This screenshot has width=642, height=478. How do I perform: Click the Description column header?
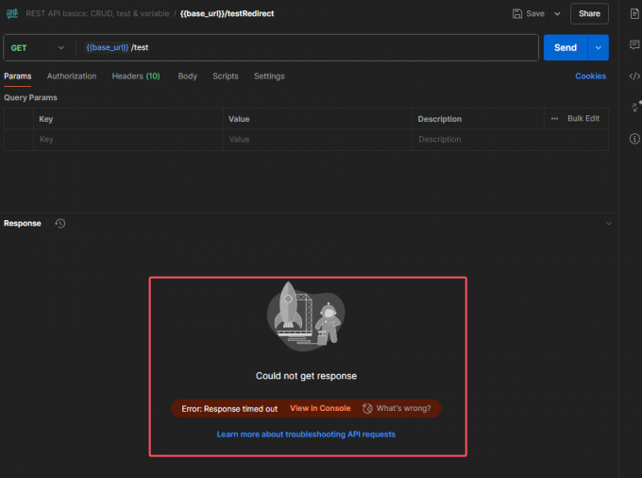[440, 119]
